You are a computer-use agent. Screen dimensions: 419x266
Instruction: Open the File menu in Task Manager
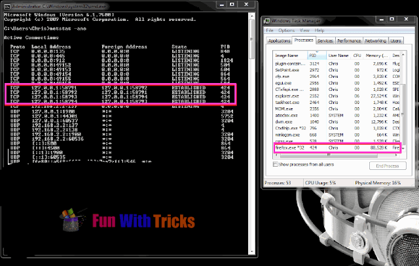270,31
